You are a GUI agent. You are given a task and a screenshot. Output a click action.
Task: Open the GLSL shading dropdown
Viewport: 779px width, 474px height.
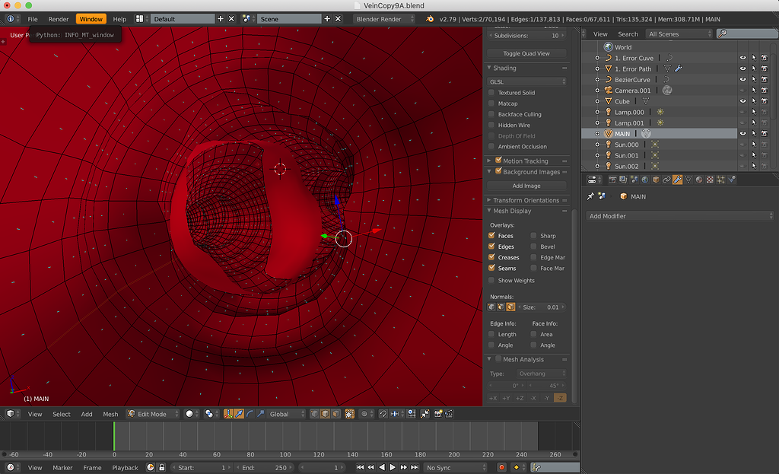(526, 81)
